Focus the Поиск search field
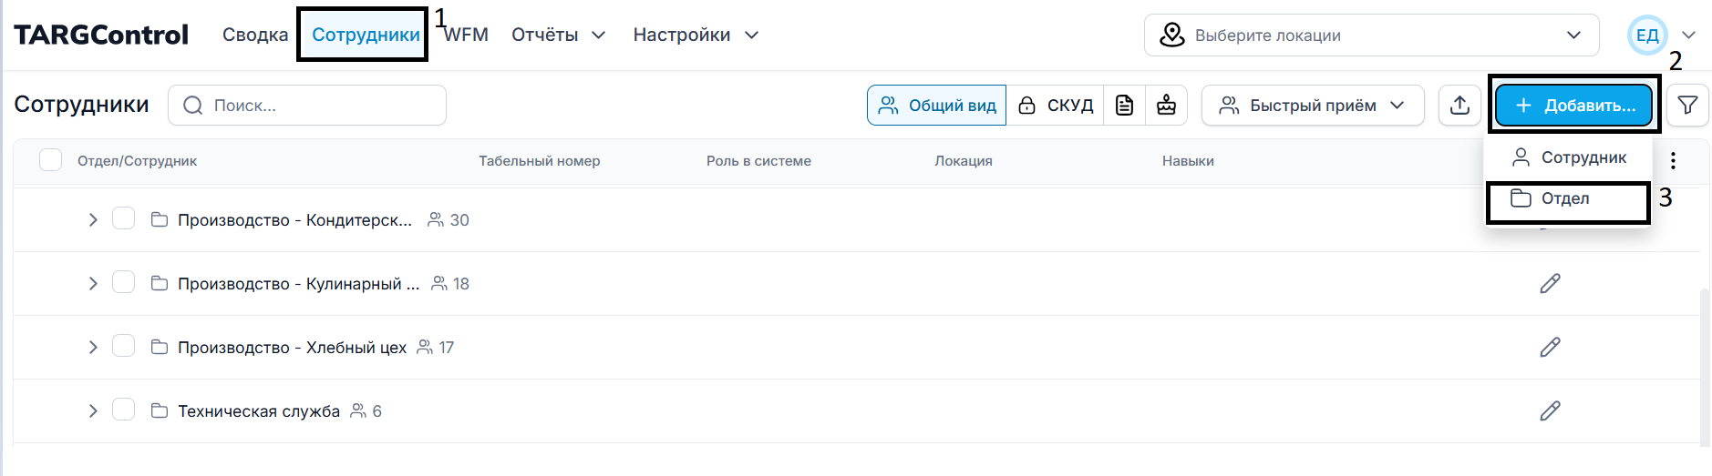This screenshot has width=1712, height=476. coord(307,106)
